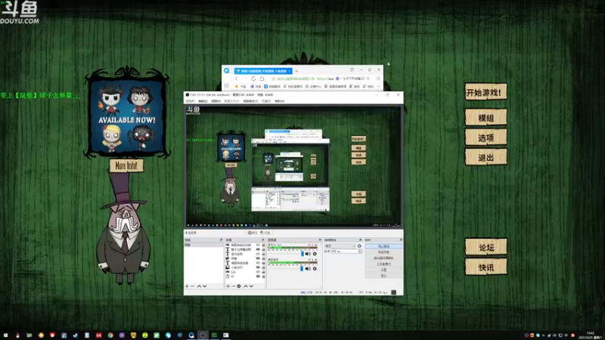This screenshot has height=340, width=605.
Task: Open 选项 options in the game menu
Action: [x=486, y=138]
